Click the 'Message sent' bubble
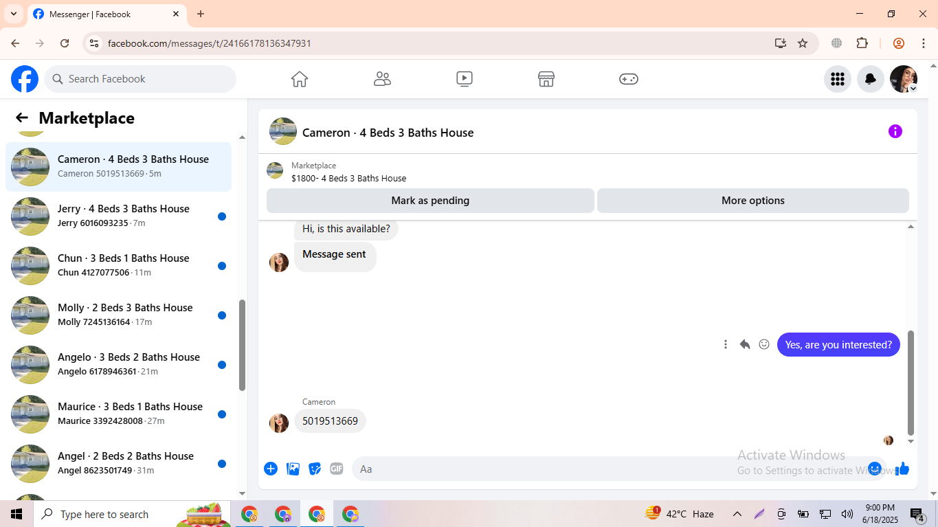Screen dimensions: 938x527 [x=335, y=256]
